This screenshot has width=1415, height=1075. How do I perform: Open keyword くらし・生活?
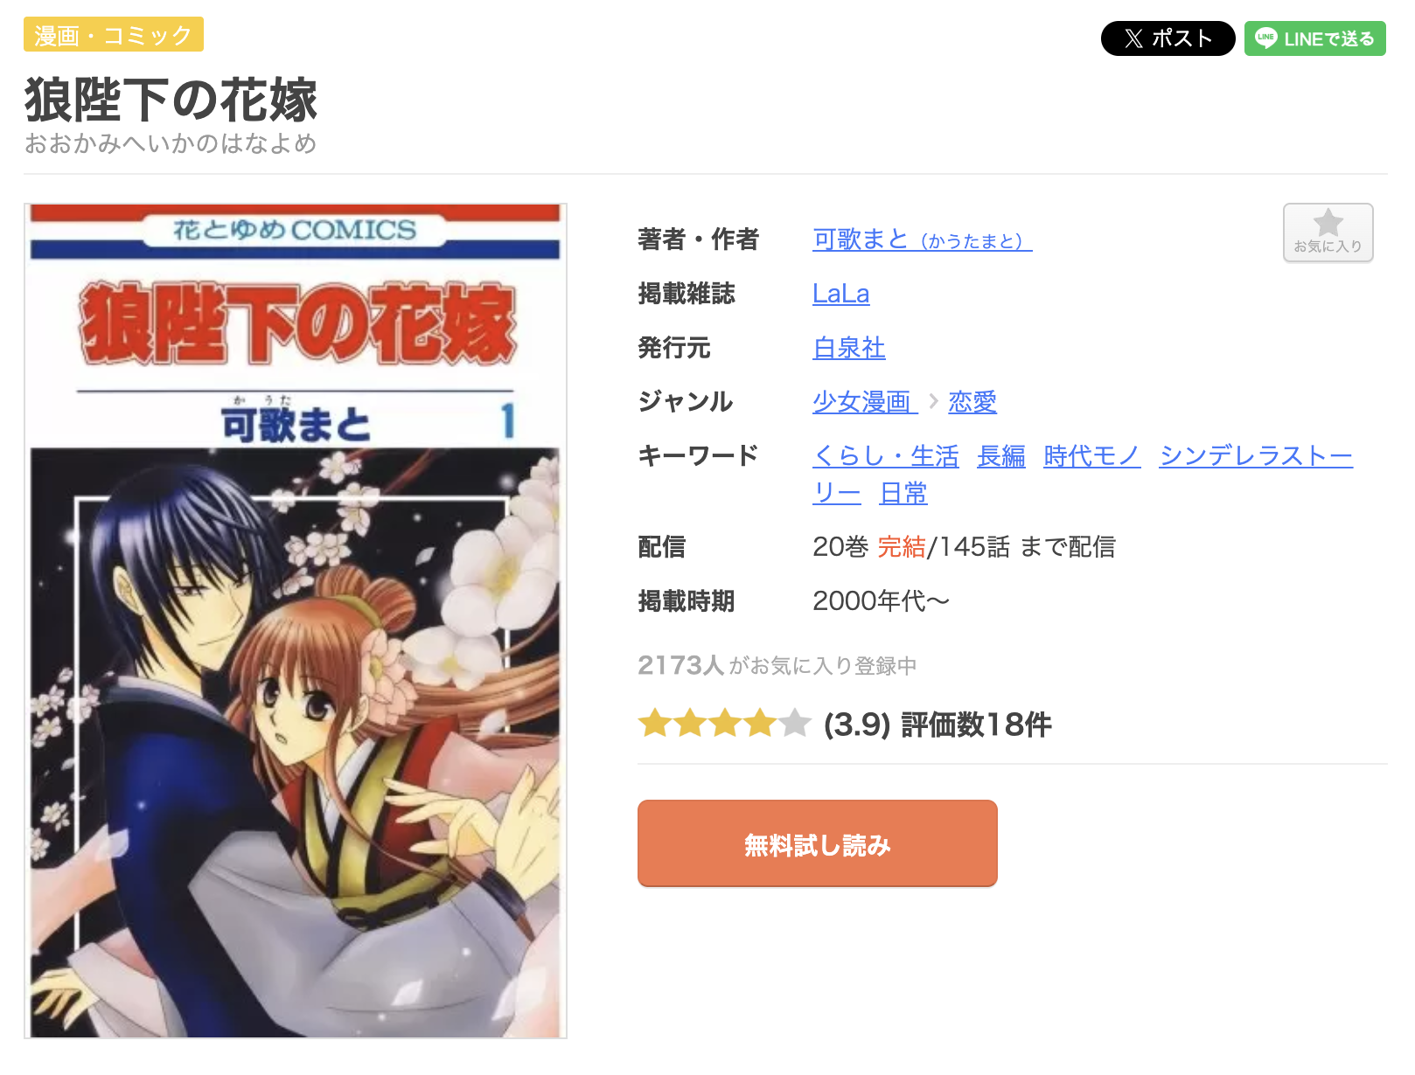[x=885, y=456]
